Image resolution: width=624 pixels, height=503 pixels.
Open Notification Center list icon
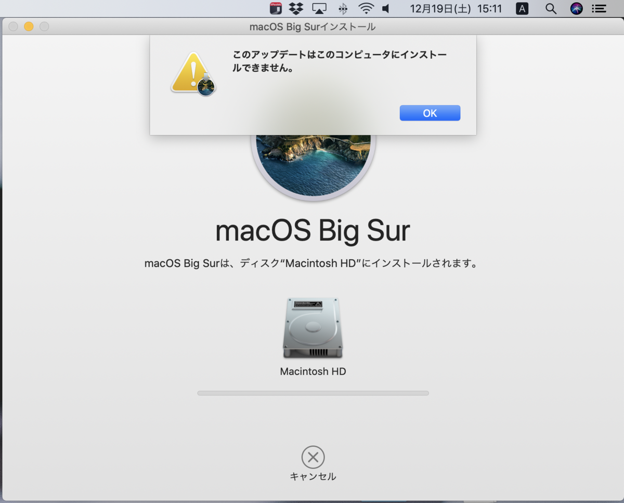click(x=599, y=8)
